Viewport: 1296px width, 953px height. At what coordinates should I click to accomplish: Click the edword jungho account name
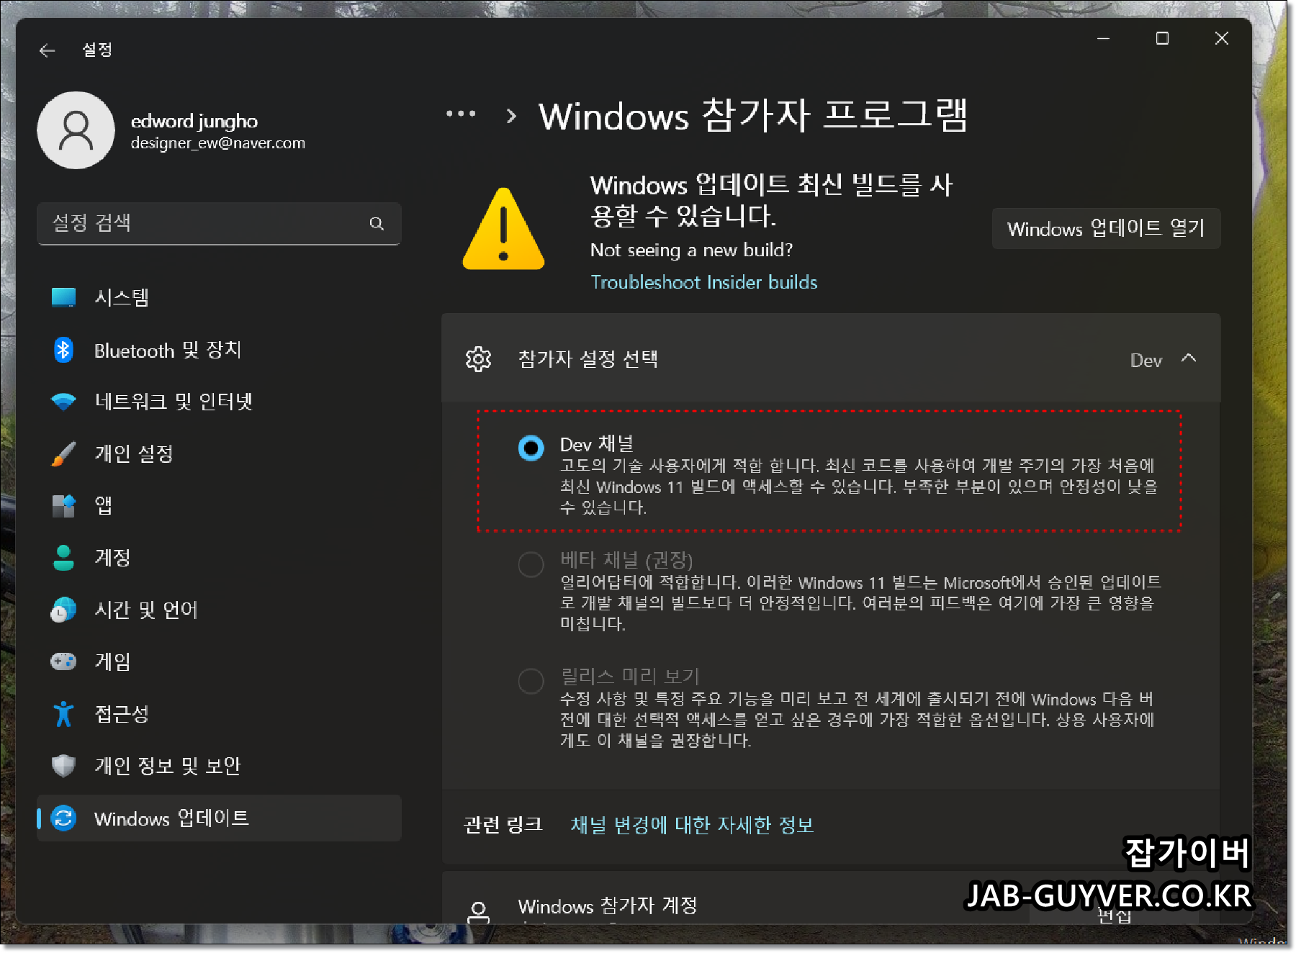194,122
